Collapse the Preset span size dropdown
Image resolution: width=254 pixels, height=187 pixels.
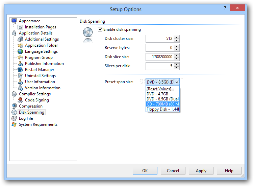[x=177, y=82]
